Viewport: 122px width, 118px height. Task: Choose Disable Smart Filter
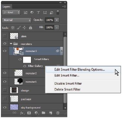tap(68, 83)
